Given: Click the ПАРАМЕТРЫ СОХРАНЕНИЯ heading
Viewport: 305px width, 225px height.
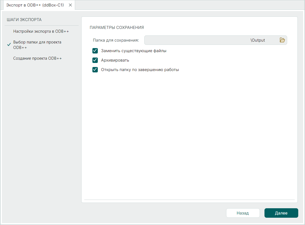Looking at the screenshot, I should (117, 28).
